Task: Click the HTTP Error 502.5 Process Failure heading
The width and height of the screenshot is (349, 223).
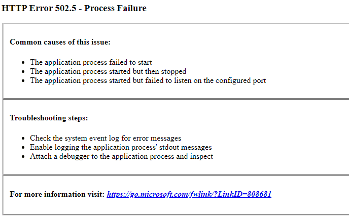Action: pos(74,8)
